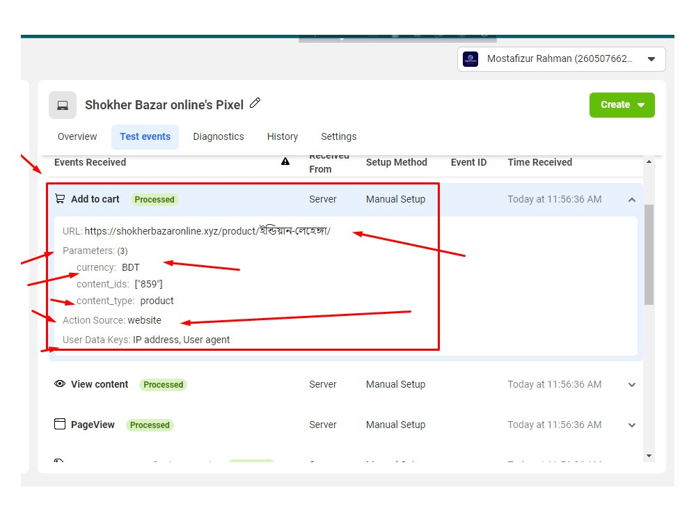Click the monitor icon next to Shokher Bazar pixel
Screen dimensions: 696x522
click(x=62, y=104)
